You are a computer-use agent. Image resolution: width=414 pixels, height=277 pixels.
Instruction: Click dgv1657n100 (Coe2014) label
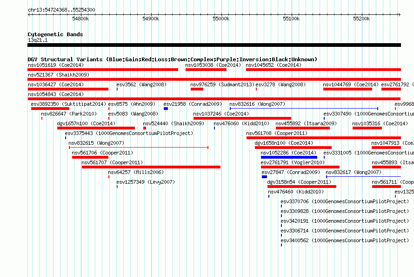click(87, 123)
